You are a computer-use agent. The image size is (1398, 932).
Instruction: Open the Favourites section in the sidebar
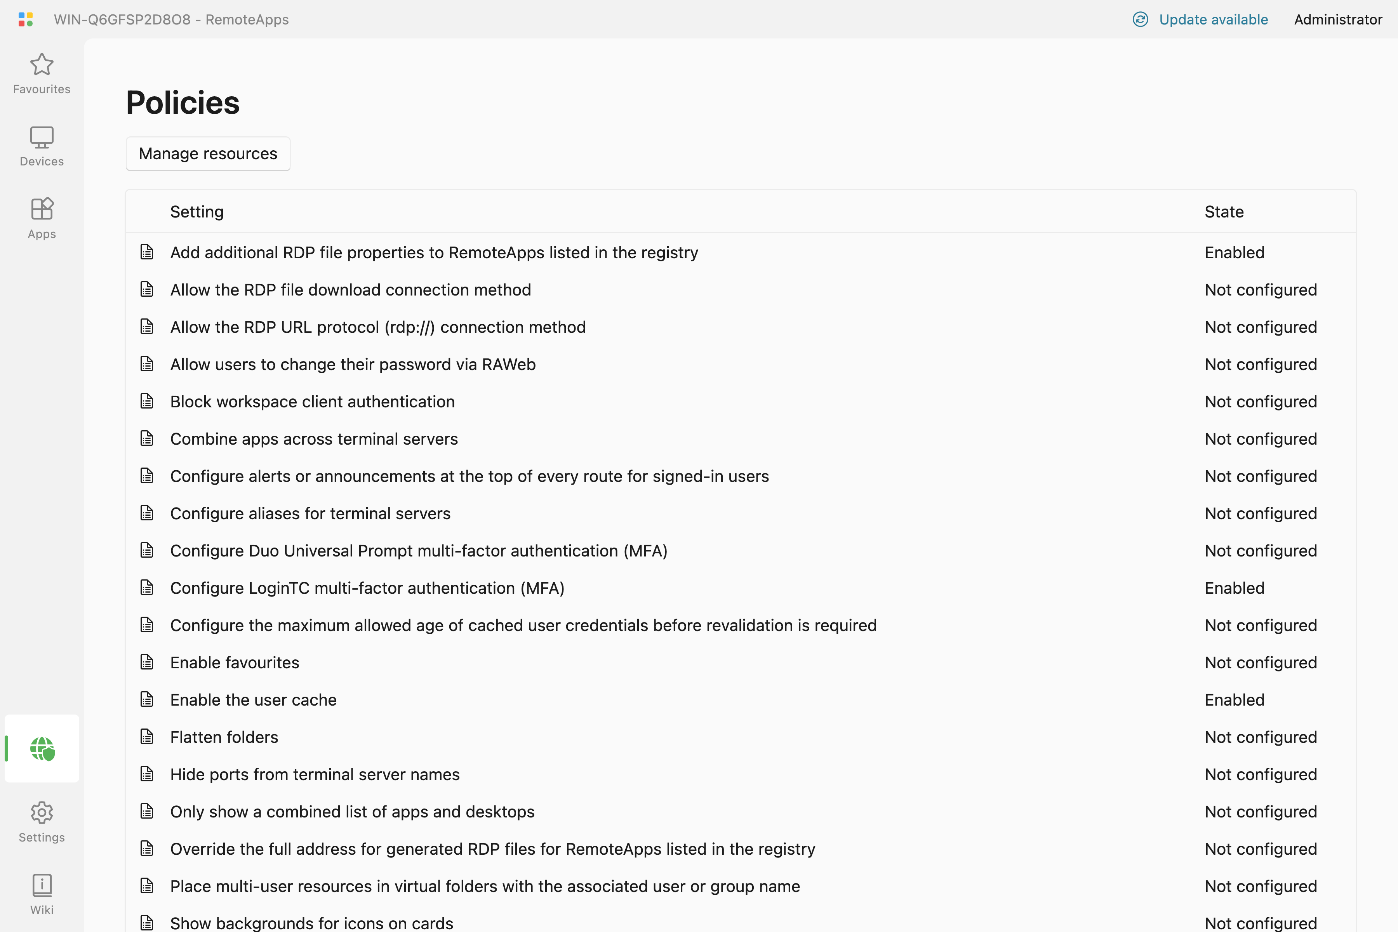(x=41, y=74)
